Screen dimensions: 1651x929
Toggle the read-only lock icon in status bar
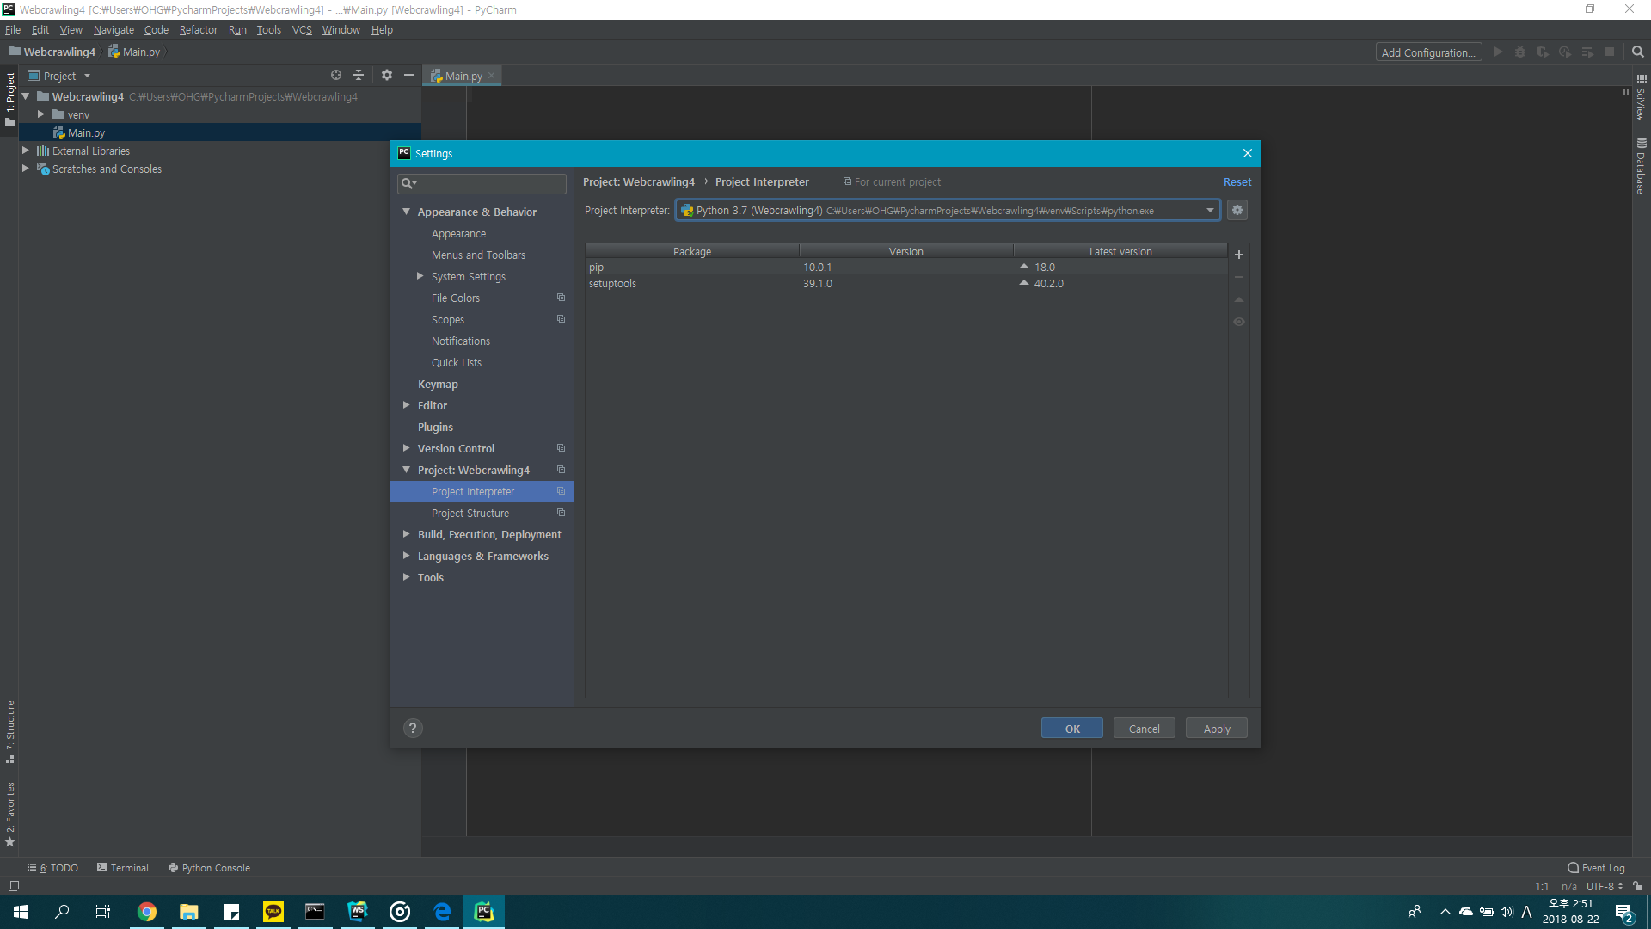click(x=1638, y=886)
